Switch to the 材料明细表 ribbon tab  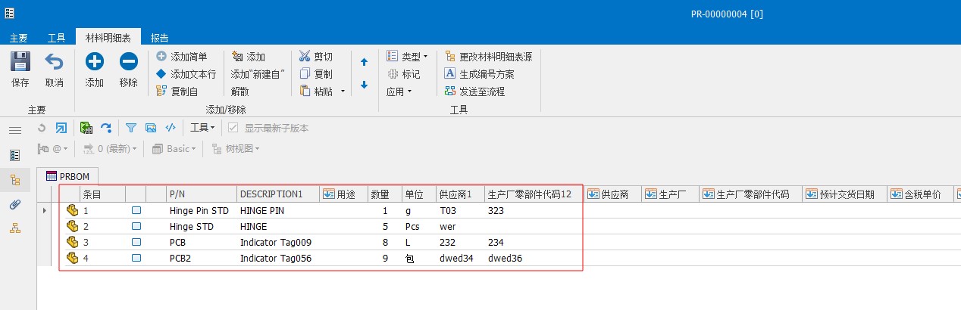pyautogui.click(x=108, y=38)
